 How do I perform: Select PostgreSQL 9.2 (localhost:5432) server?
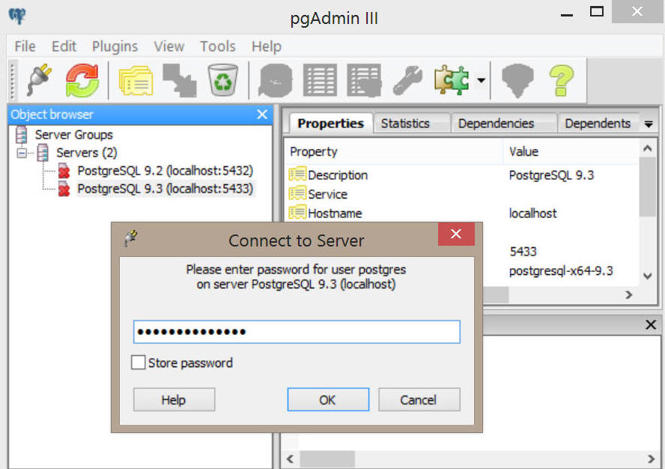click(x=166, y=171)
